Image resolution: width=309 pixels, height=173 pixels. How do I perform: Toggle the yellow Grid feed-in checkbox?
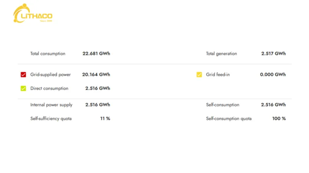pyautogui.click(x=199, y=75)
